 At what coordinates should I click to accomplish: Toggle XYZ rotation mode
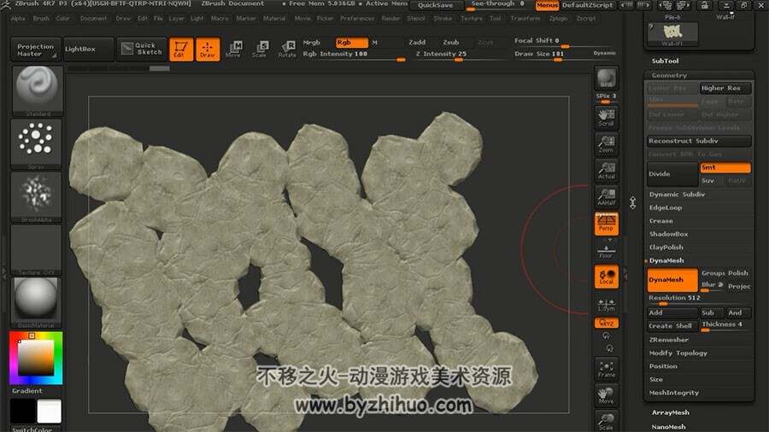click(x=606, y=323)
